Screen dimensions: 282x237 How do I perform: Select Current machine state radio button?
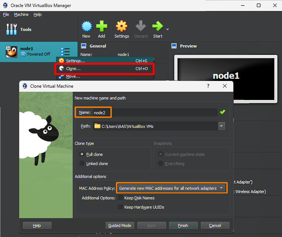point(160,154)
